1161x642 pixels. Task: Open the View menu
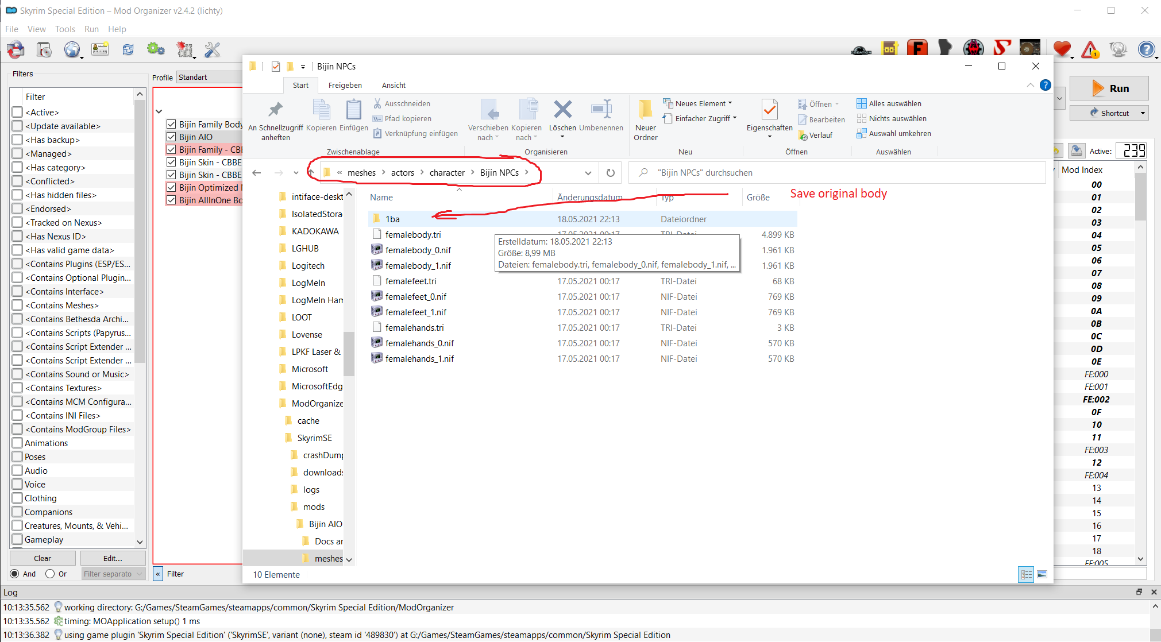(36, 29)
